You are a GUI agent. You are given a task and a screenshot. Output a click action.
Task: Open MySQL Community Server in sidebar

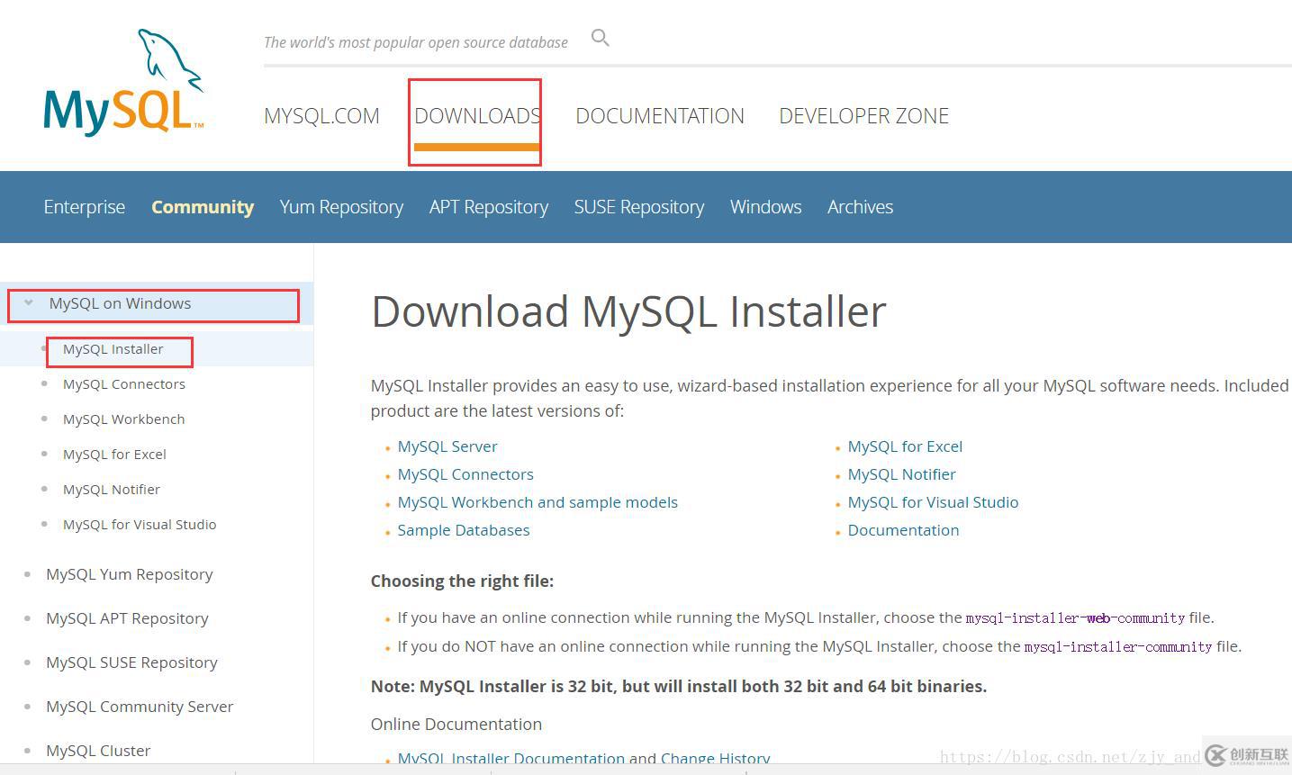point(140,707)
